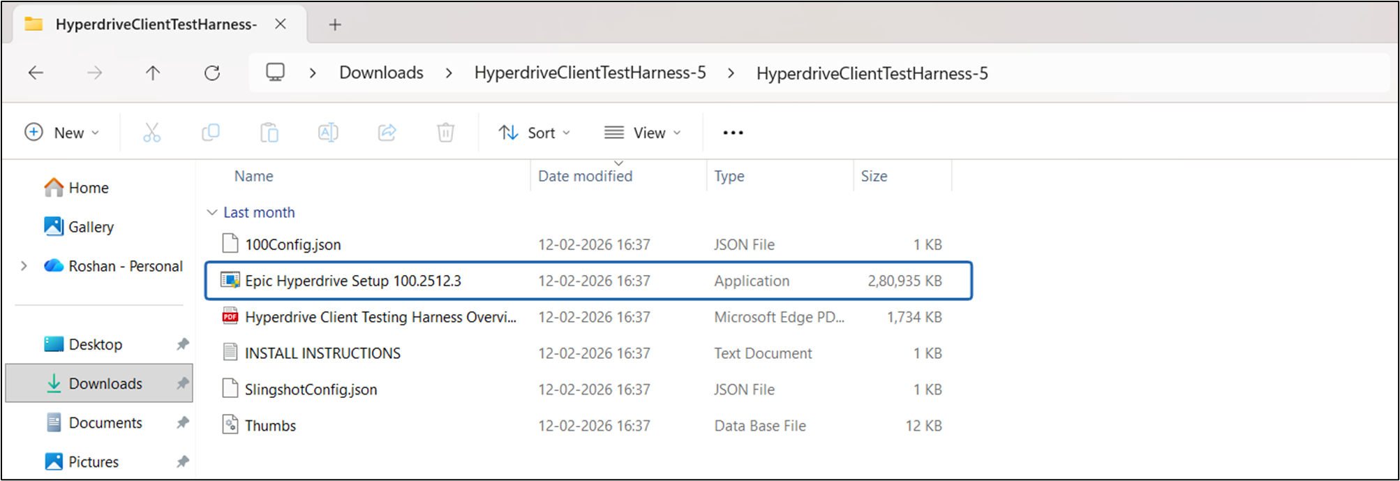1400x481 pixels.
Task: Expand the Roshan - Personal tree node
Action: 24,266
